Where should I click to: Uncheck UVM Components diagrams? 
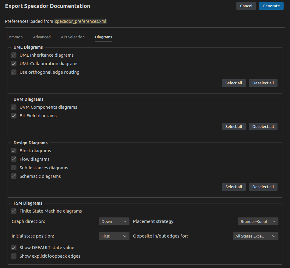point(14,107)
